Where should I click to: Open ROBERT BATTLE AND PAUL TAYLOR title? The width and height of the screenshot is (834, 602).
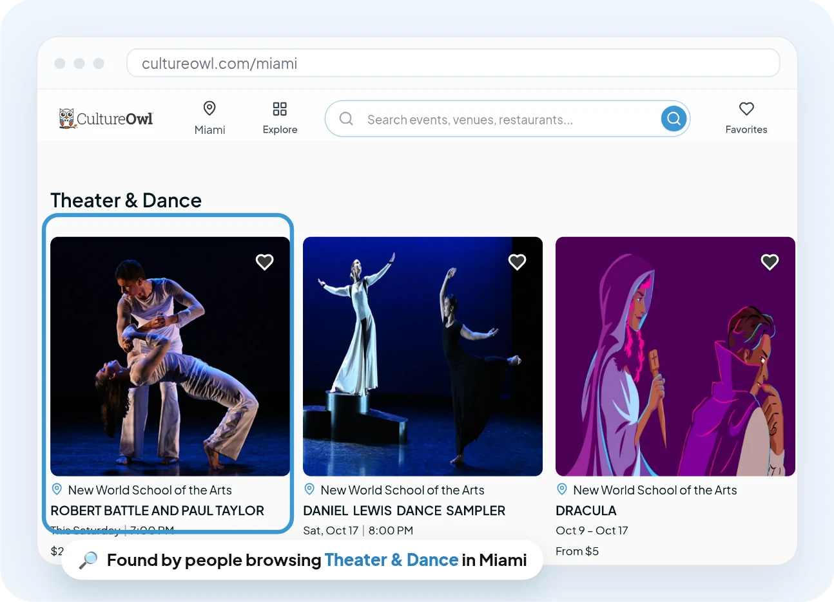(x=157, y=511)
